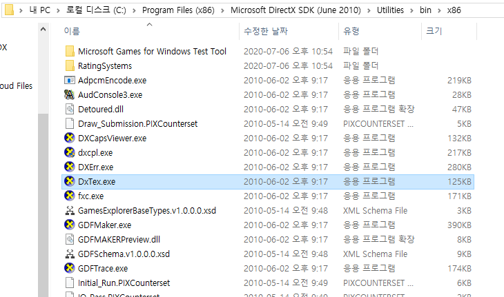Select the Initial_Run.PIXCounterset file name
Viewport: 504px width, 297px height.
124,283
